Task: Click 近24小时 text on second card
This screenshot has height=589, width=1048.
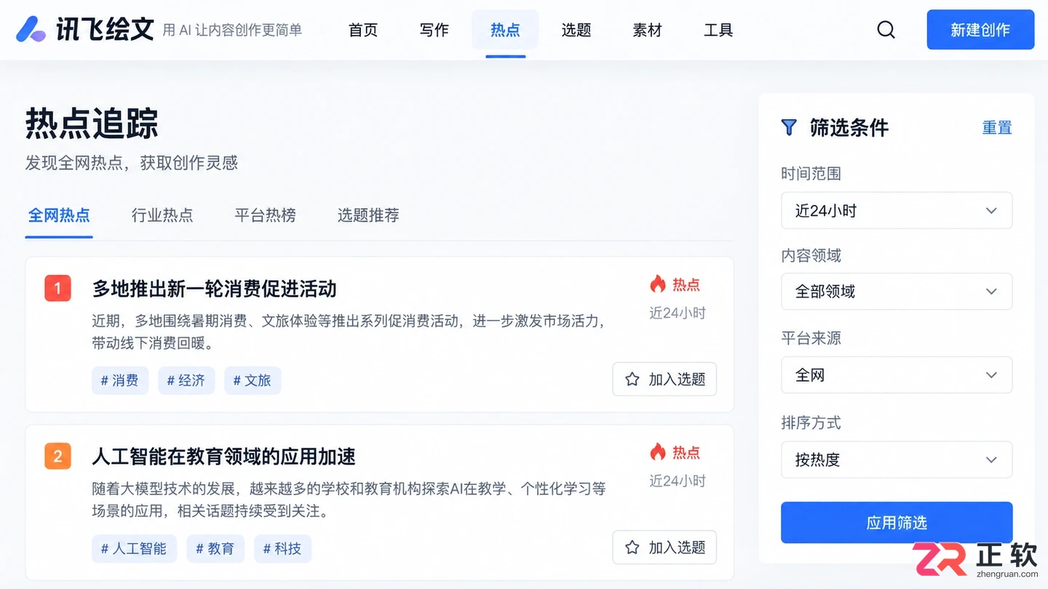Action: 678,481
